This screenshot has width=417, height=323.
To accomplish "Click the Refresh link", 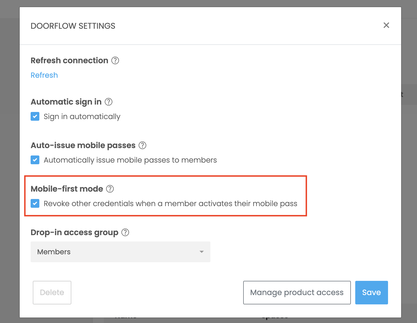I will [x=44, y=75].
